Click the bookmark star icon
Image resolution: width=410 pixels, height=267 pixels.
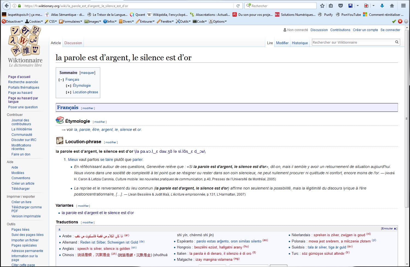[322, 6]
